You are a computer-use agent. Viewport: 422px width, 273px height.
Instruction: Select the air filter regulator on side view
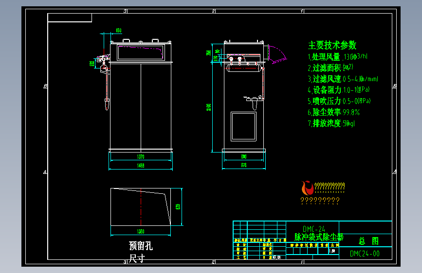(253, 102)
